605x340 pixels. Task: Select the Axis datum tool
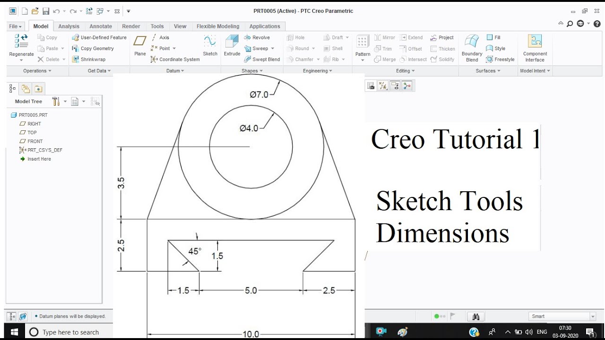point(160,37)
